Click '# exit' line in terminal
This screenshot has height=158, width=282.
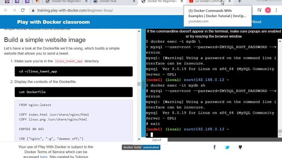tap(153, 124)
